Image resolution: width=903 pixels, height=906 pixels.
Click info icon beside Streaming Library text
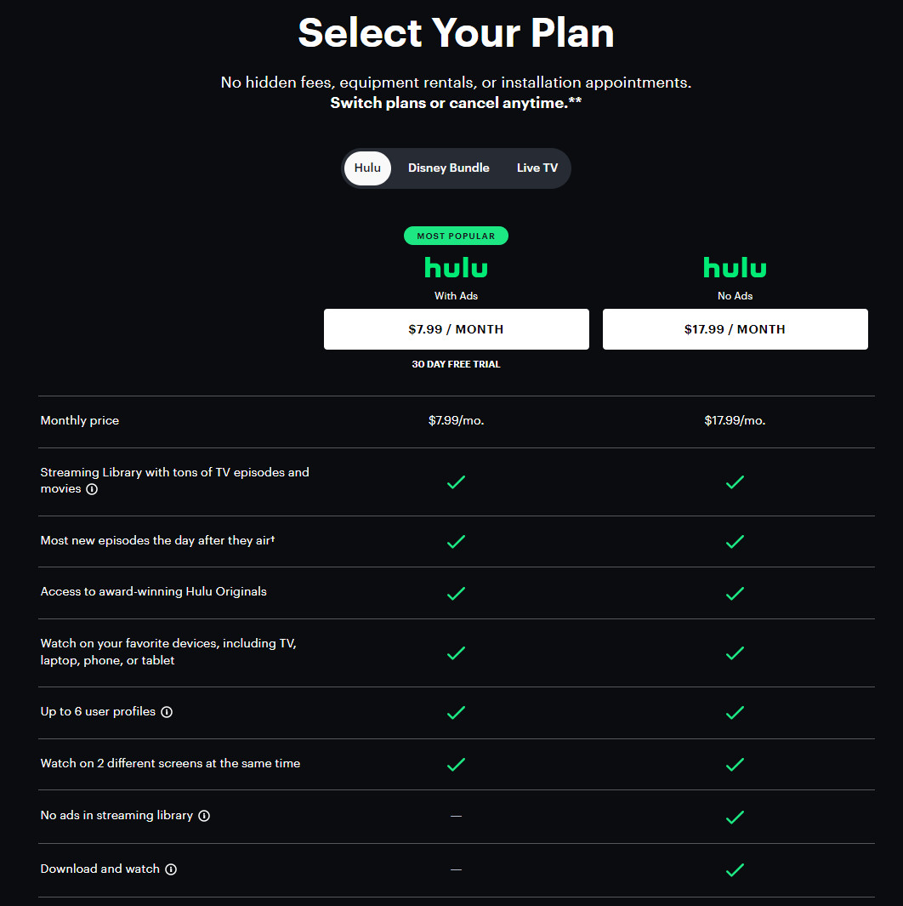(x=92, y=489)
